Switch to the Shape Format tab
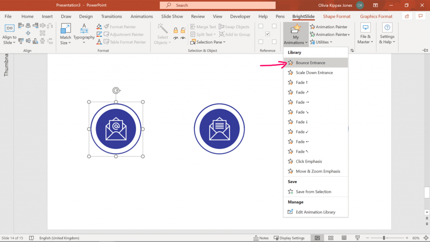 336,16
